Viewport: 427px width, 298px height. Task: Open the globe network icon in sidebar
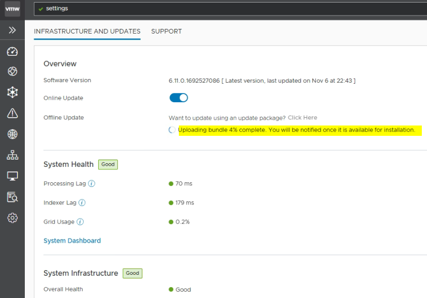[12, 134]
